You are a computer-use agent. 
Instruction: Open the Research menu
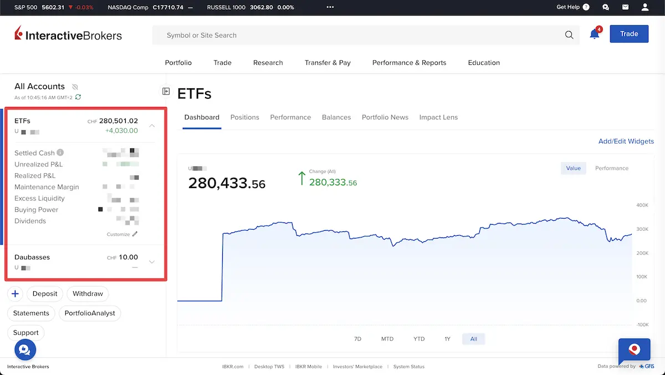[x=268, y=63]
